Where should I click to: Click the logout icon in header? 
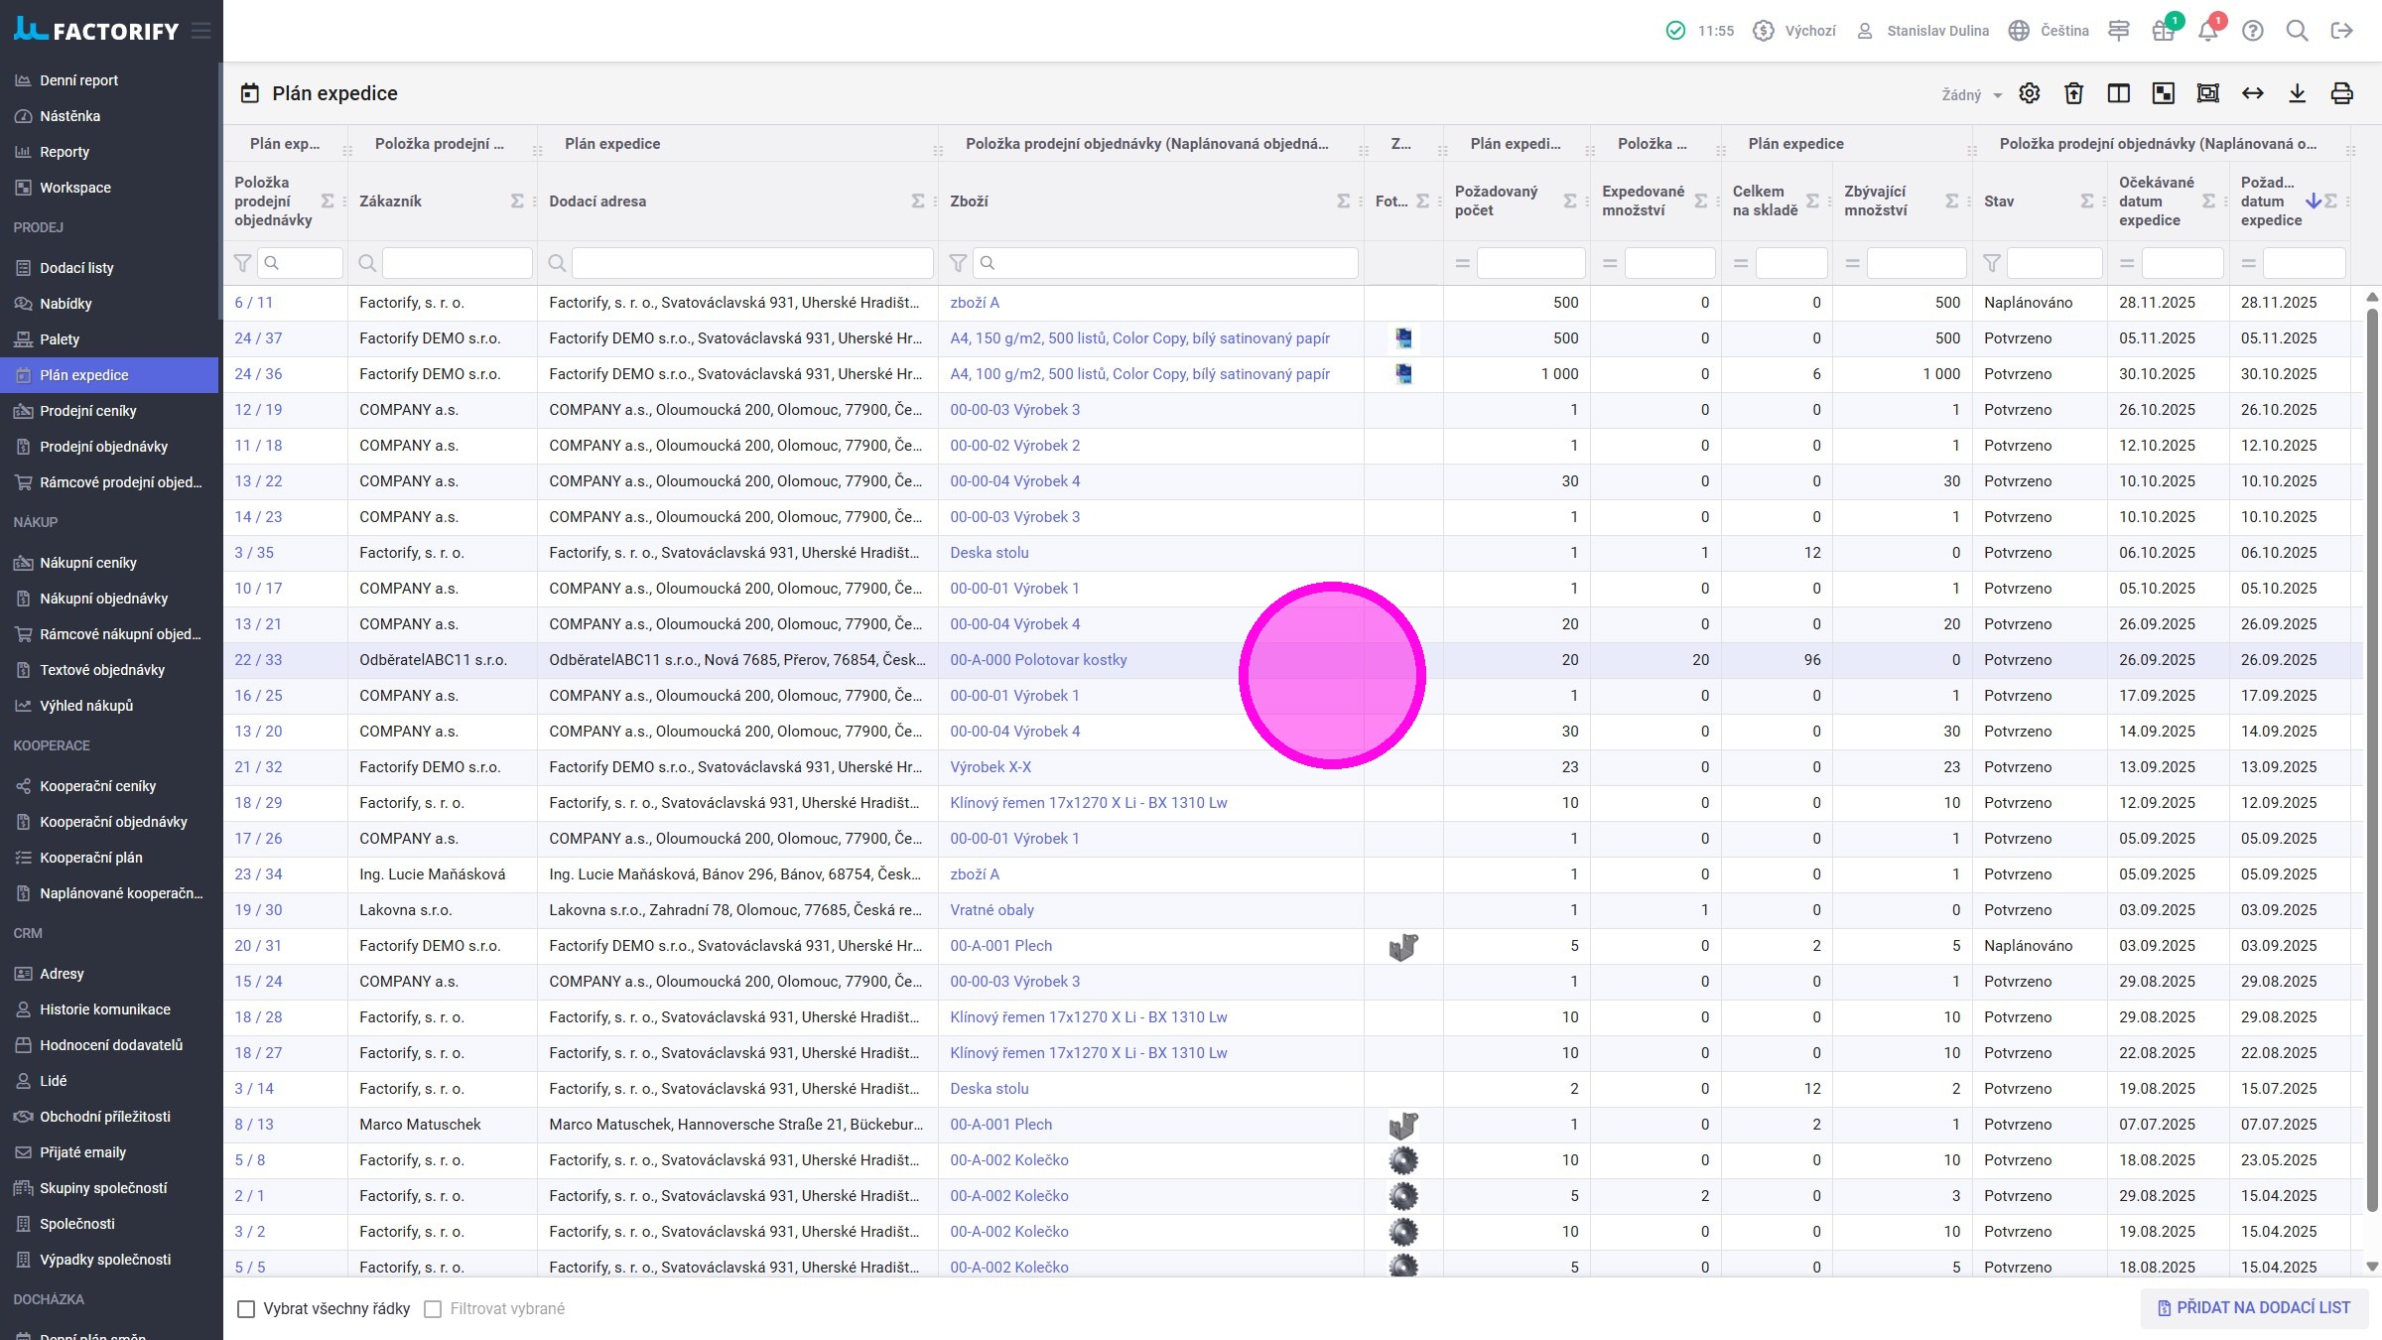click(x=2341, y=31)
